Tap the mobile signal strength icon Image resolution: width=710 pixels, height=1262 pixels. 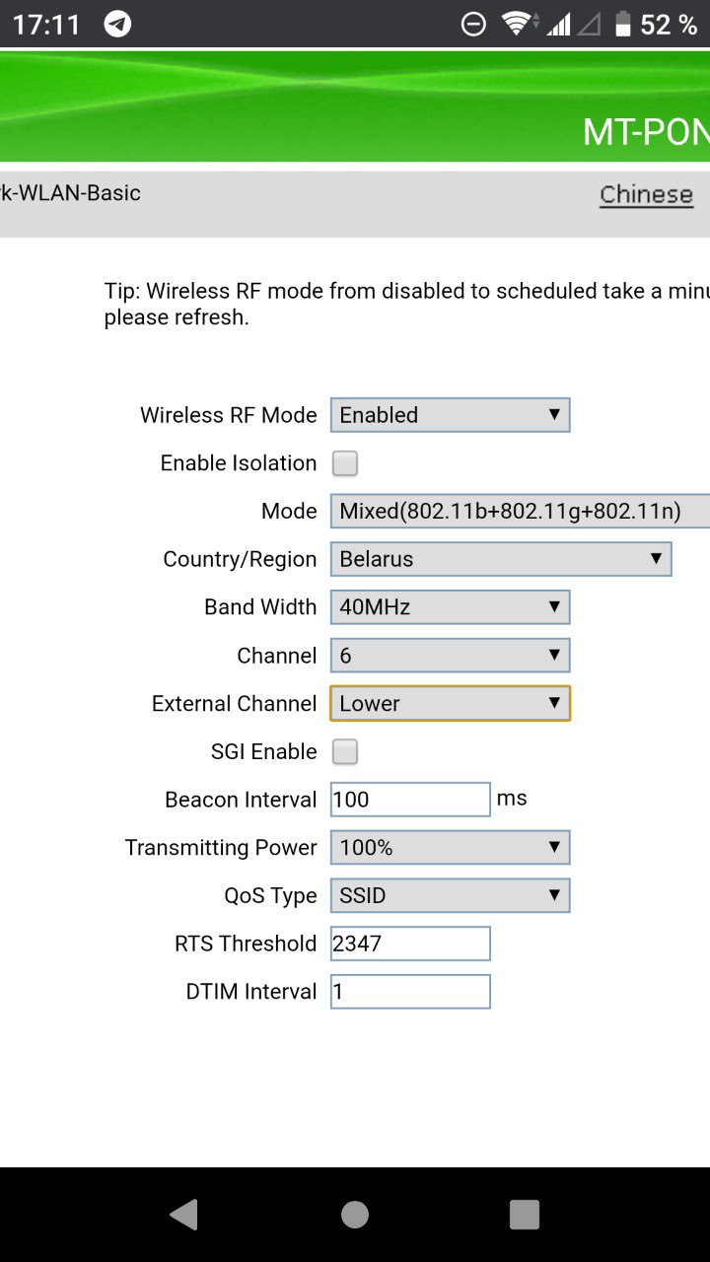click(560, 25)
